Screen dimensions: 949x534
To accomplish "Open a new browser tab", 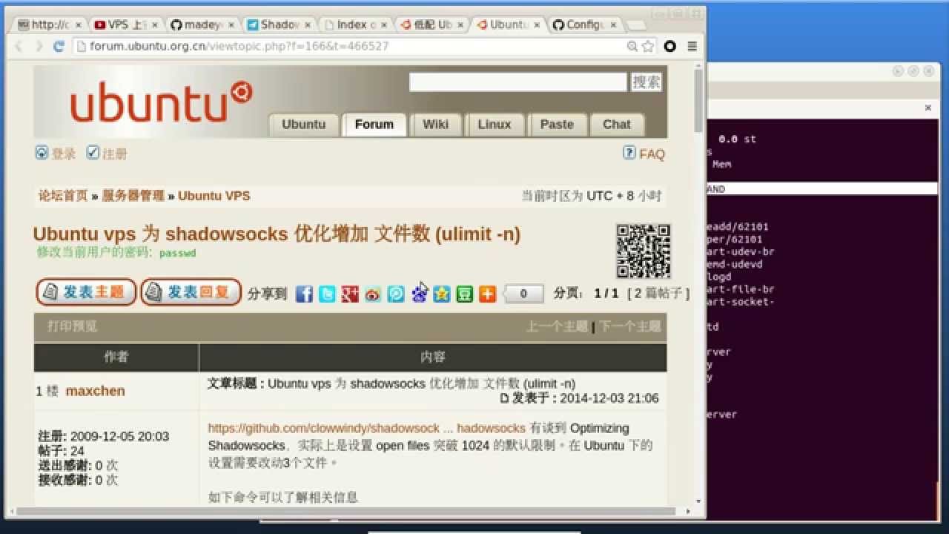I will (x=636, y=26).
